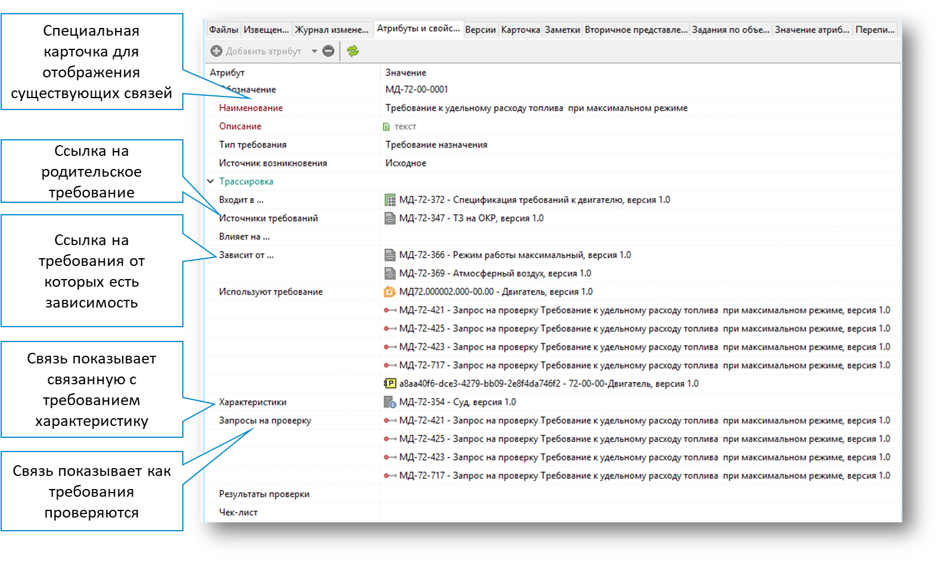Click the add attribute plus icon
Screen dimensions: 941x561
click(216, 51)
